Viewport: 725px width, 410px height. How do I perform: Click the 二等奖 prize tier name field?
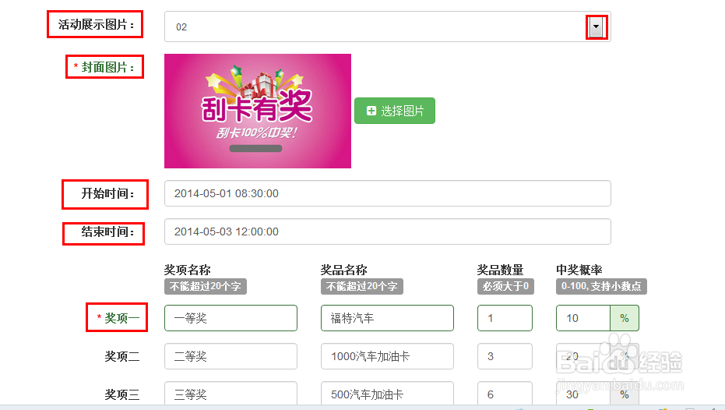click(231, 356)
